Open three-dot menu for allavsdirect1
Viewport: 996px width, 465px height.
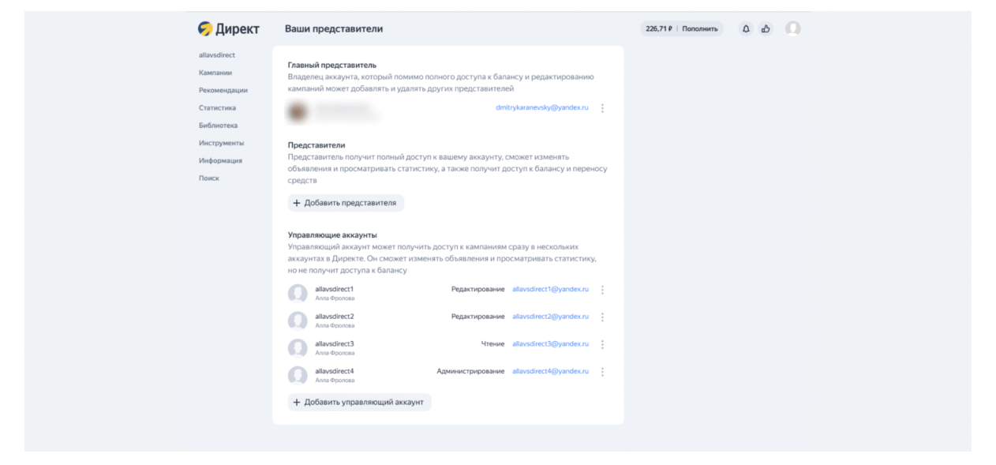coord(602,290)
